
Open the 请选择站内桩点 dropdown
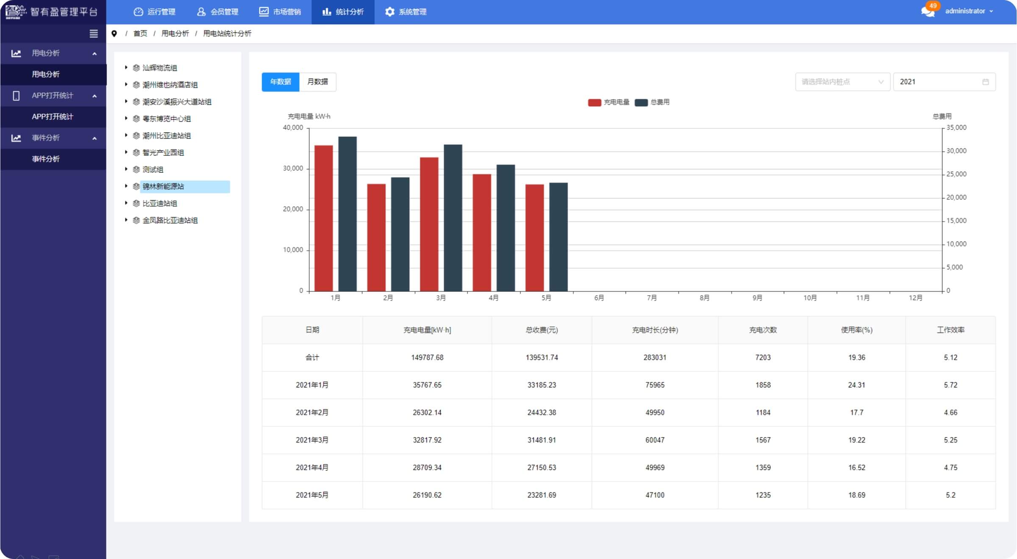click(x=842, y=82)
